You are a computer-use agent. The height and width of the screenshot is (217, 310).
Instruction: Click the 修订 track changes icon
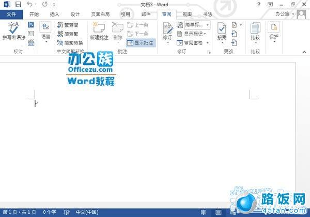pos(167,28)
